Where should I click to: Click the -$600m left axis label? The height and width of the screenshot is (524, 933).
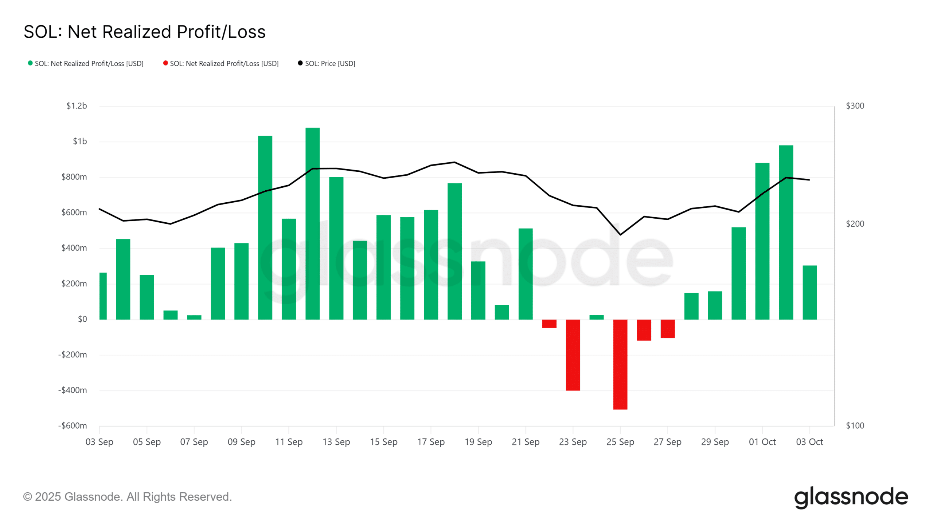73,425
